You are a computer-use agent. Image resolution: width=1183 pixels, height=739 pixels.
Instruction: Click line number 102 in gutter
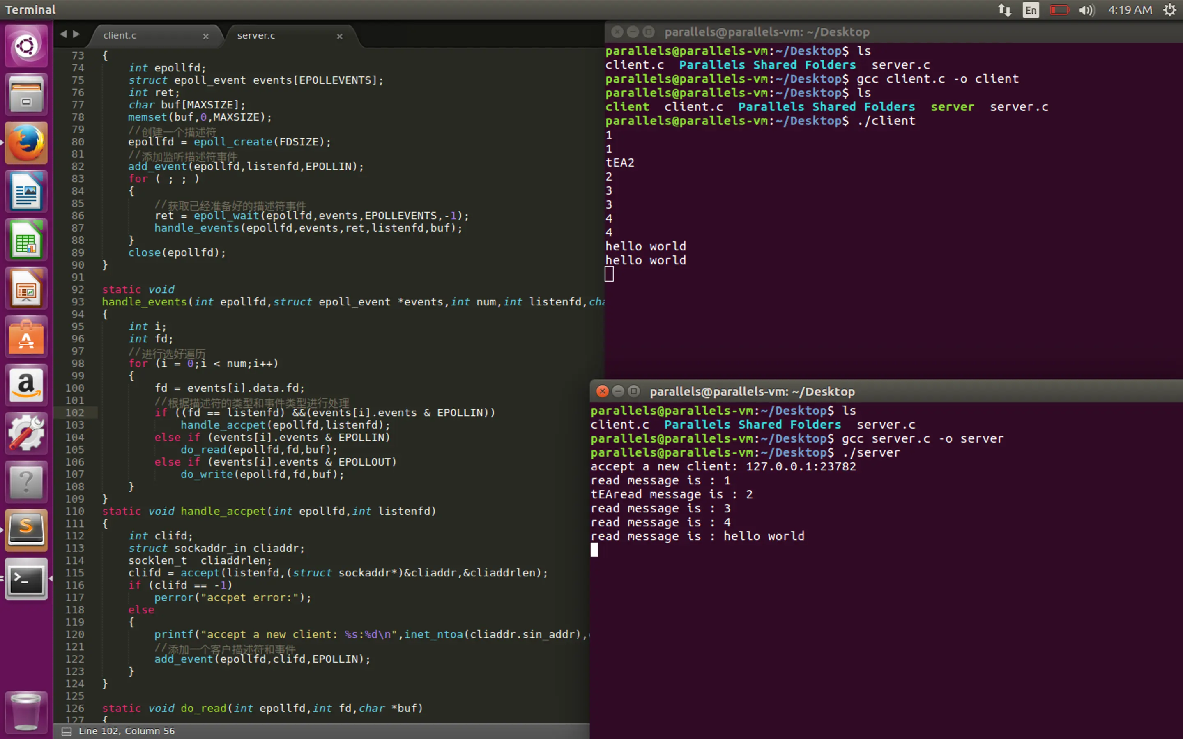75,413
